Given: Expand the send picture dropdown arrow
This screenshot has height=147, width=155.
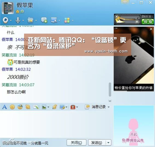Looking at the screenshot, I should pyautogui.click(x=48, y=107).
